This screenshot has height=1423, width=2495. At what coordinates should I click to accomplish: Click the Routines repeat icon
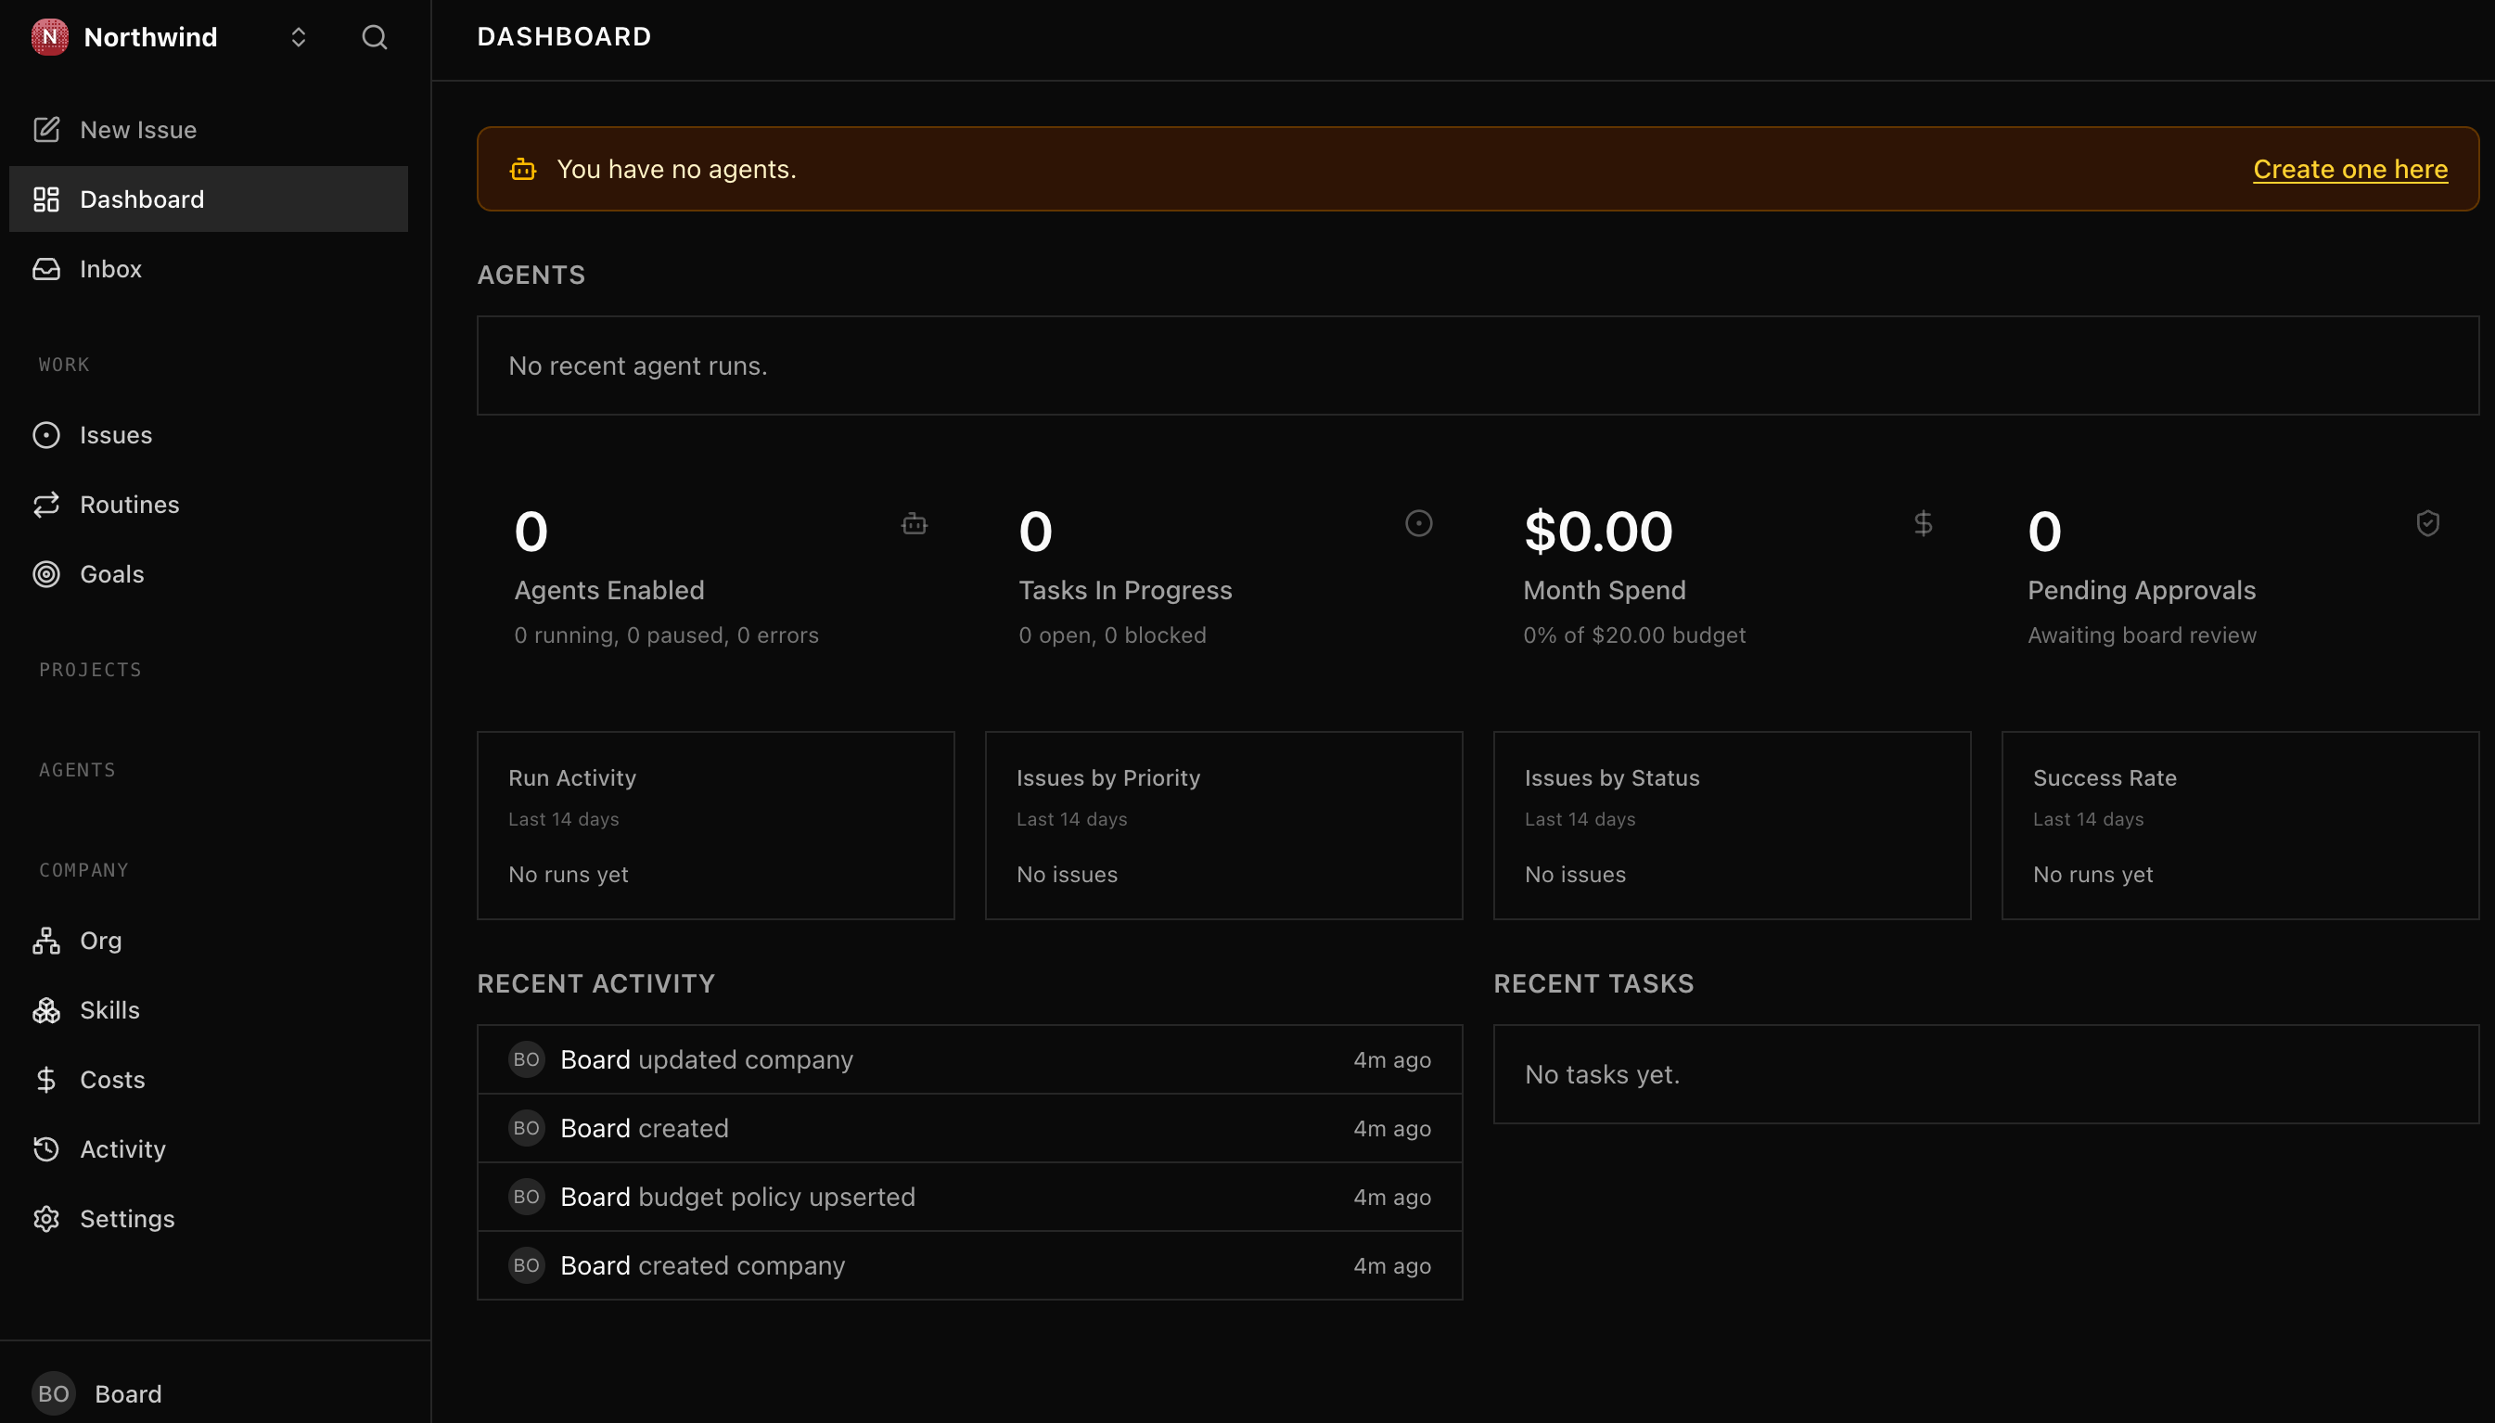46,505
